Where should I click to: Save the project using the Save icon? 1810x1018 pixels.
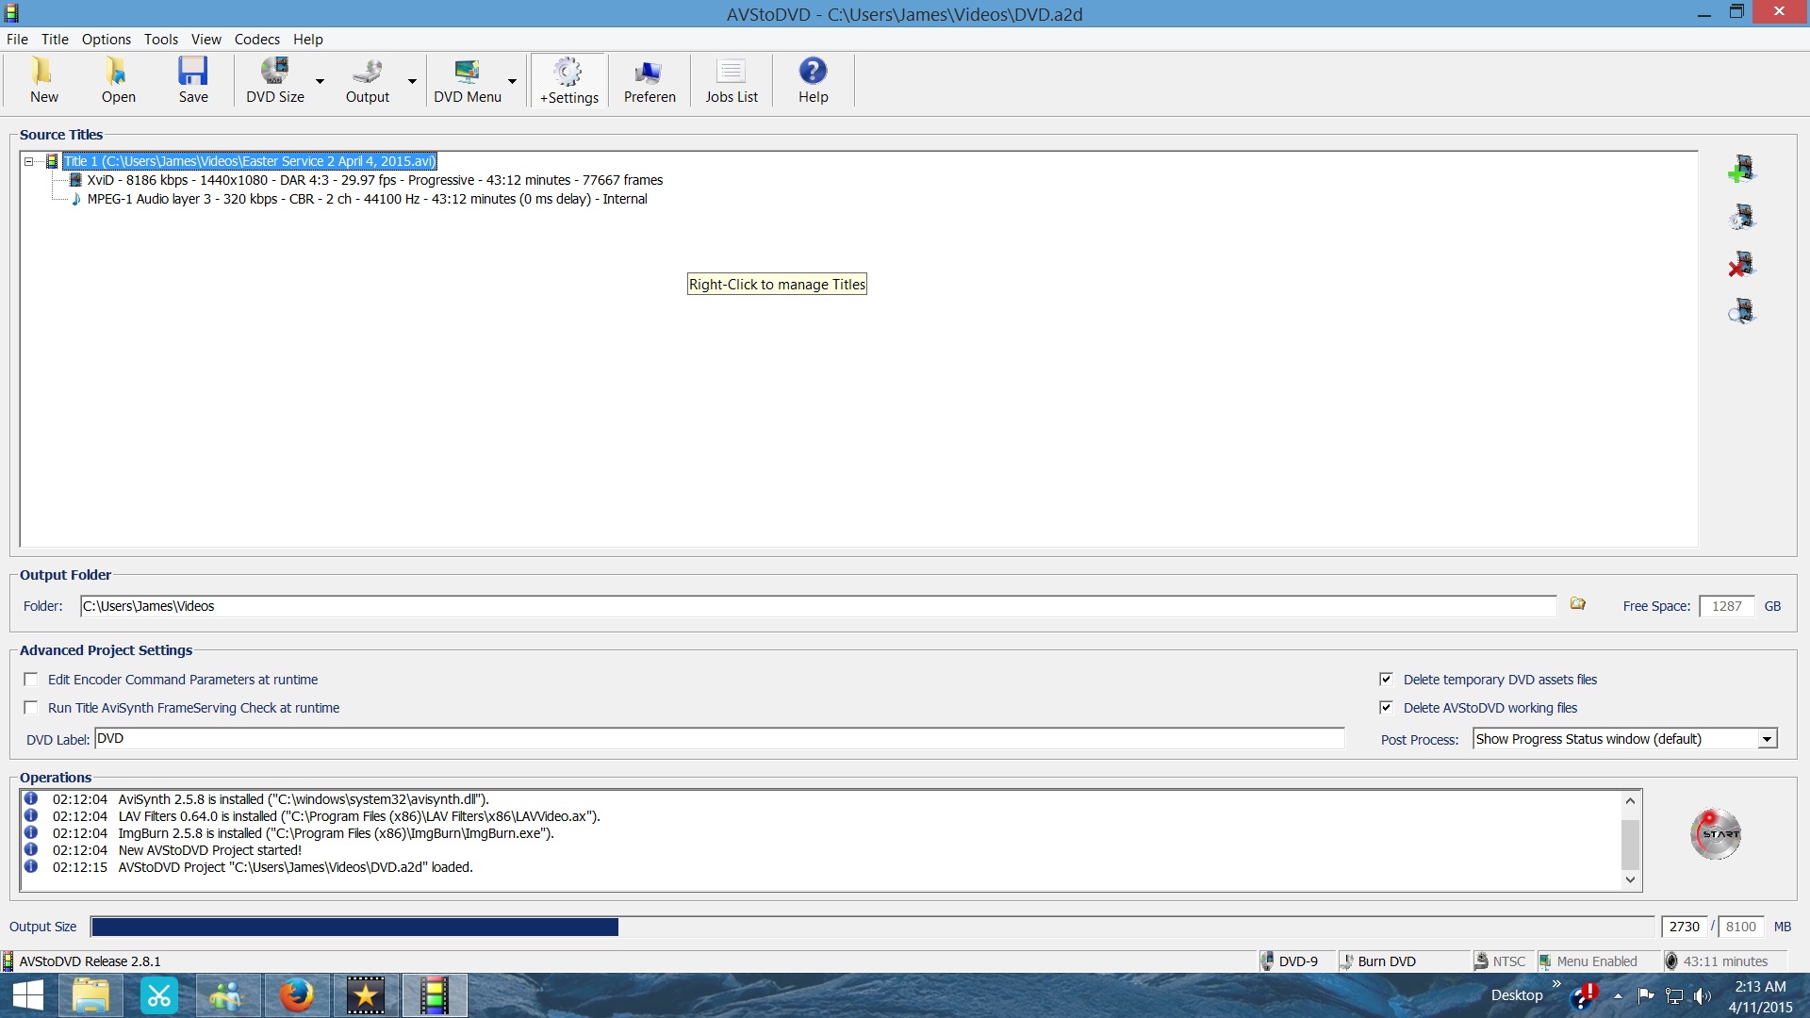click(x=193, y=80)
